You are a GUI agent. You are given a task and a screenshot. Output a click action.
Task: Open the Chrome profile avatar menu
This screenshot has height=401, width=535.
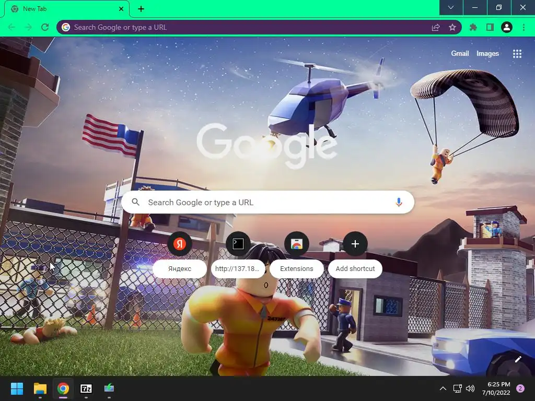pyautogui.click(x=507, y=27)
